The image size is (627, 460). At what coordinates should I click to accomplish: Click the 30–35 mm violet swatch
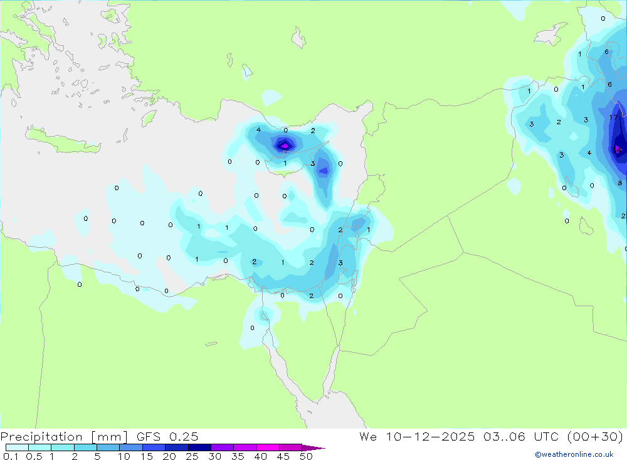[x=223, y=447]
